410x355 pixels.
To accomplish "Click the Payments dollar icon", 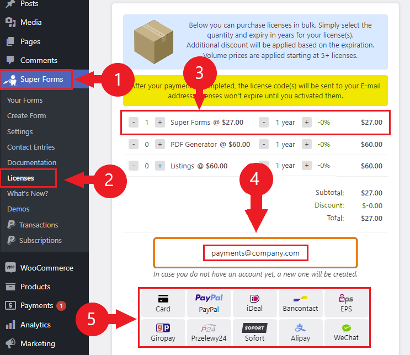I will (10, 305).
